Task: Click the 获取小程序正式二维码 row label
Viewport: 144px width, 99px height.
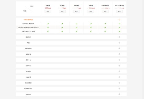Action: (x=28, y=31)
